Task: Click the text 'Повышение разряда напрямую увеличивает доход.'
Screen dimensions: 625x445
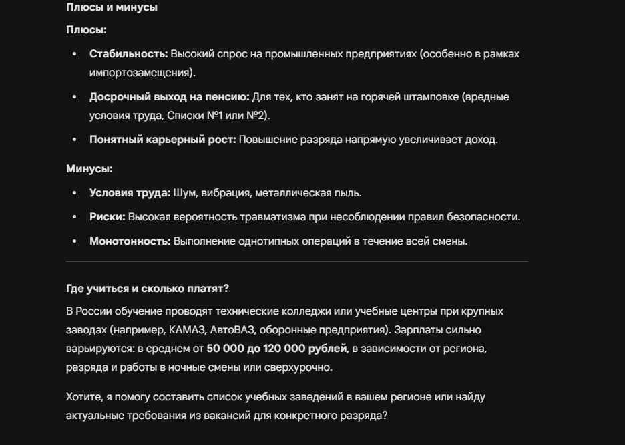Action: click(x=369, y=140)
